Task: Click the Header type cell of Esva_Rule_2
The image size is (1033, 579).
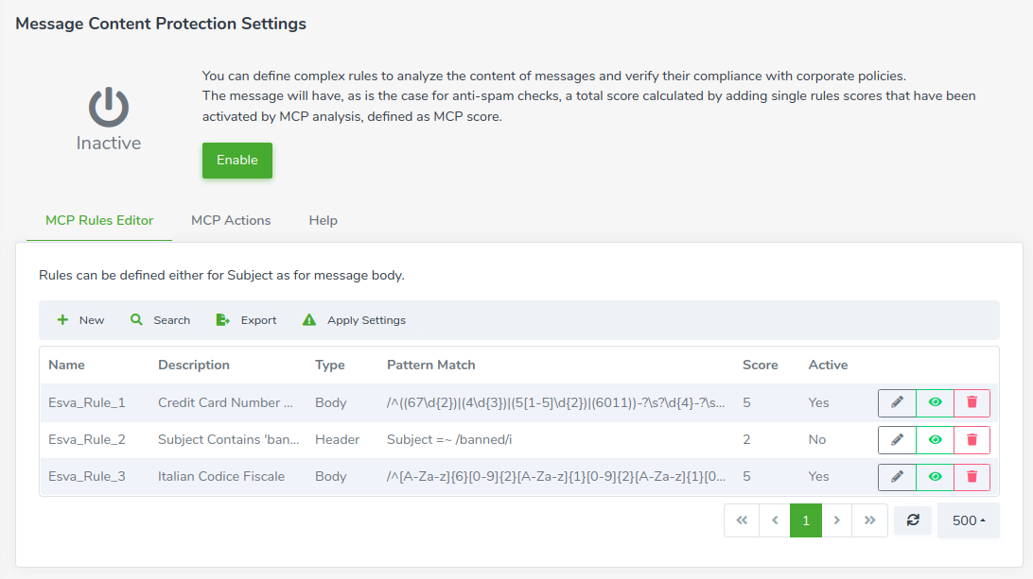Action: (338, 439)
